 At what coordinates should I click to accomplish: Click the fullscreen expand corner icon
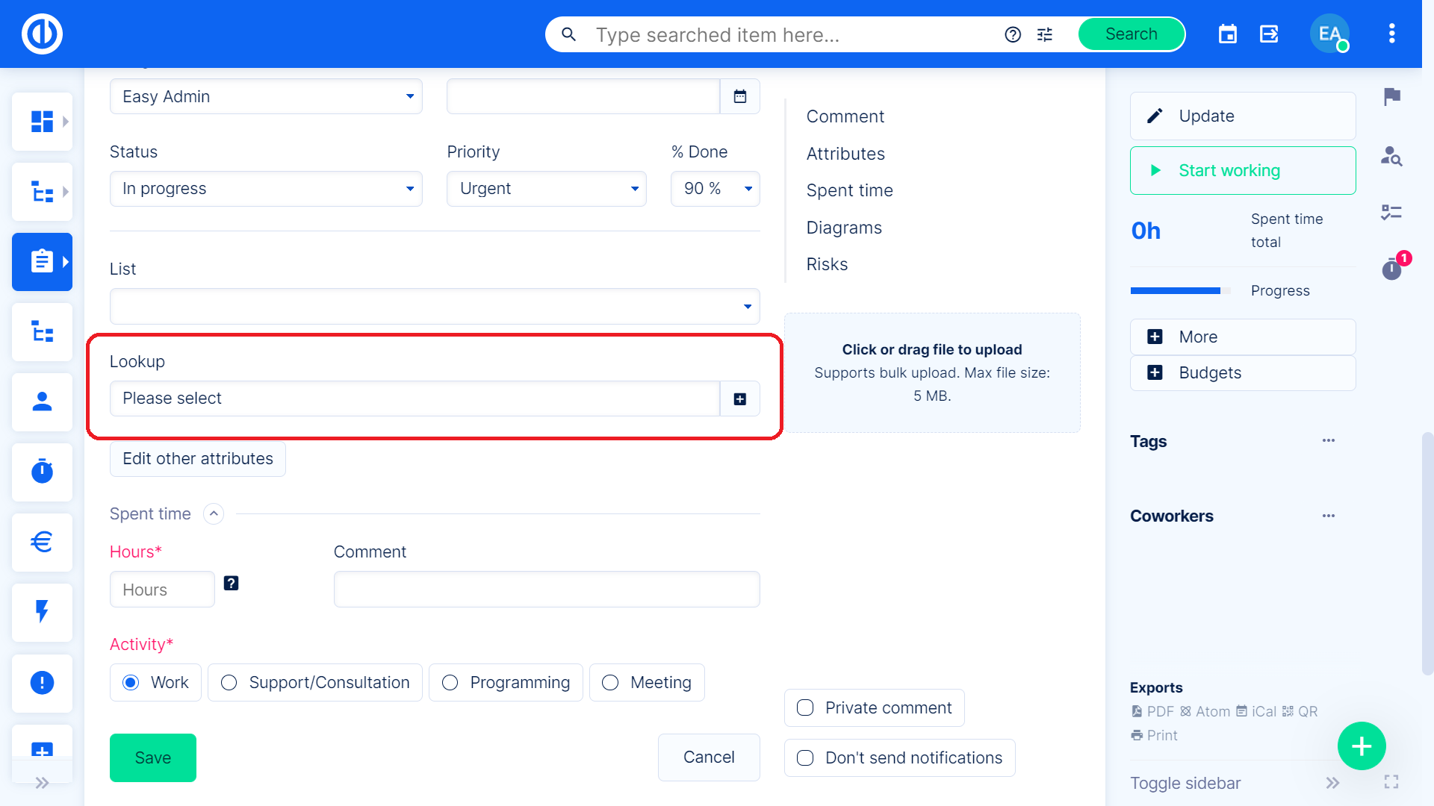click(1391, 782)
